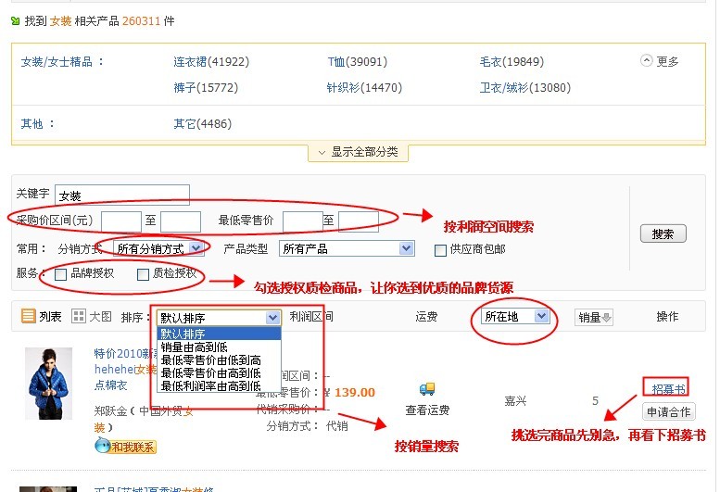This screenshot has width=720, height=492.
Task: Enable the 品牌授权 checkbox
Action: click(x=61, y=274)
